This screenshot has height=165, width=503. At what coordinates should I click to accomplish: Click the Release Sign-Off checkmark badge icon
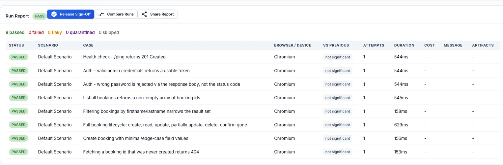(x=54, y=14)
